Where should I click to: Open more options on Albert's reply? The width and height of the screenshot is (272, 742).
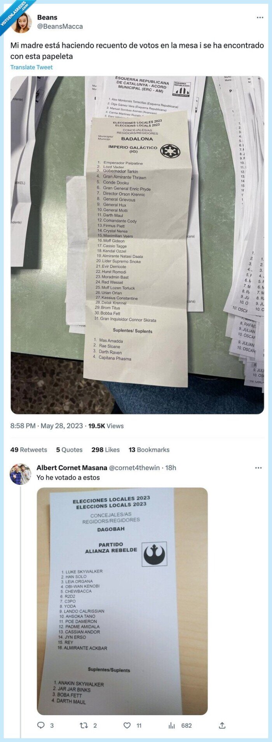[258, 468]
